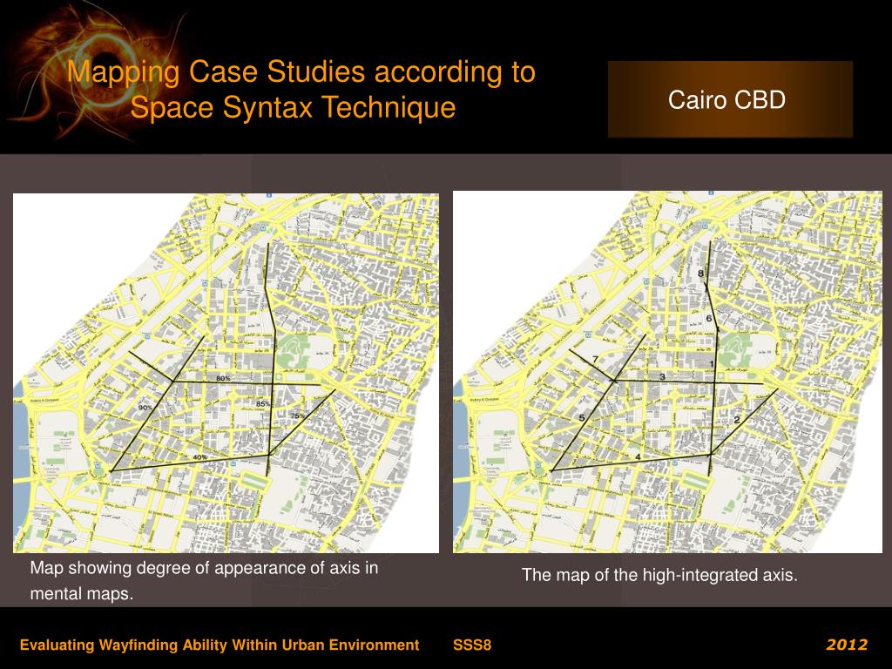Click axis number '4' on the right map
Image resolution: width=892 pixels, height=669 pixels.
639,456
